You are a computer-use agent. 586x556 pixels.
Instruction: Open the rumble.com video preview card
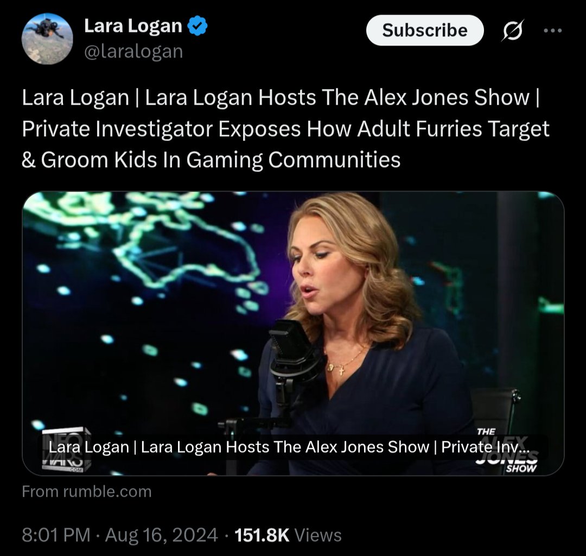click(293, 333)
